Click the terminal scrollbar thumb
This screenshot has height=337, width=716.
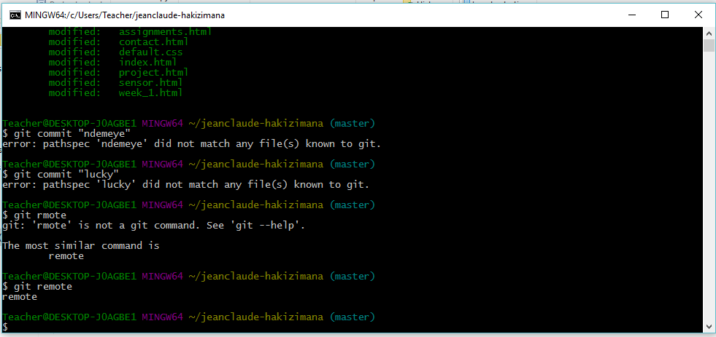tap(709, 46)
